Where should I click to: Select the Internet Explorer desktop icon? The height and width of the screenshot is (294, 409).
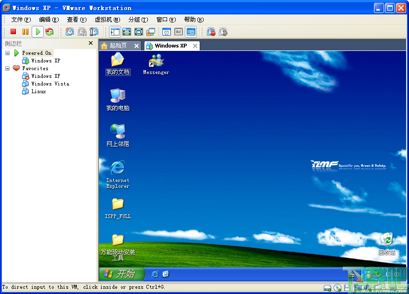[x=118, y=174]
